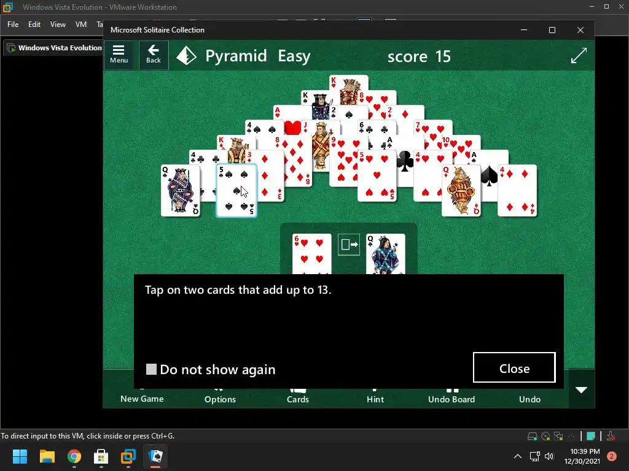629x471 pixels.
Task: Collapse the bottom bar with down arrow
Action: (x=581, y=389)
